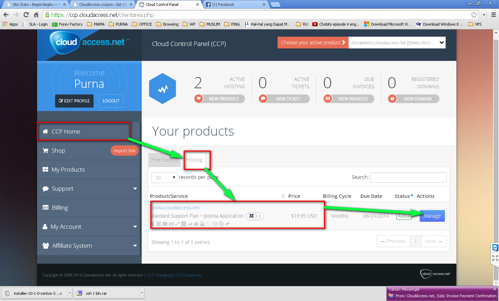Expand the Support sidebar menu
The height and width of the screenshot is (301, 499).
(135, 189)
